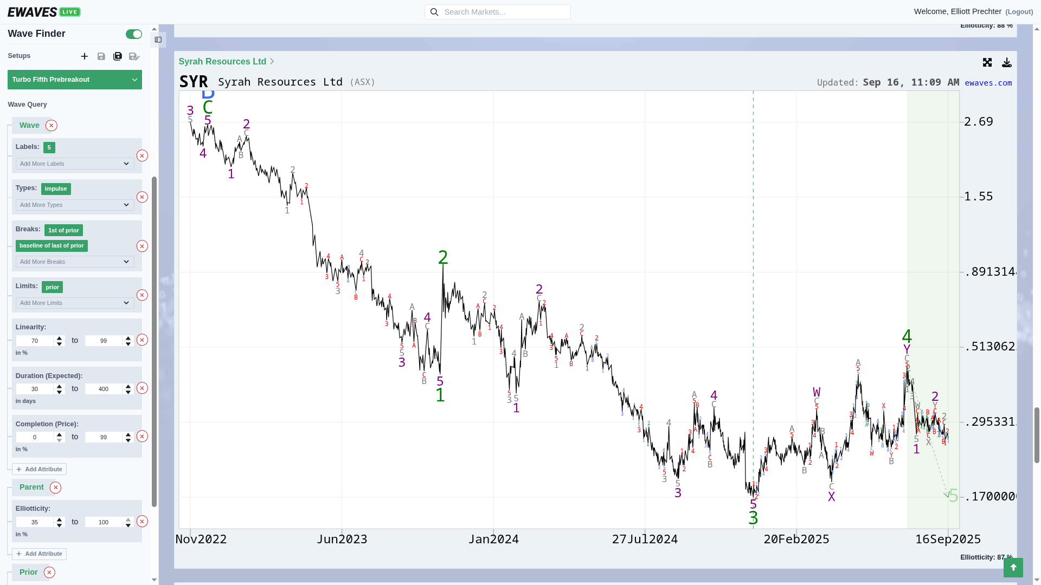
Task: Save the current setup
Action: [101, 56]
